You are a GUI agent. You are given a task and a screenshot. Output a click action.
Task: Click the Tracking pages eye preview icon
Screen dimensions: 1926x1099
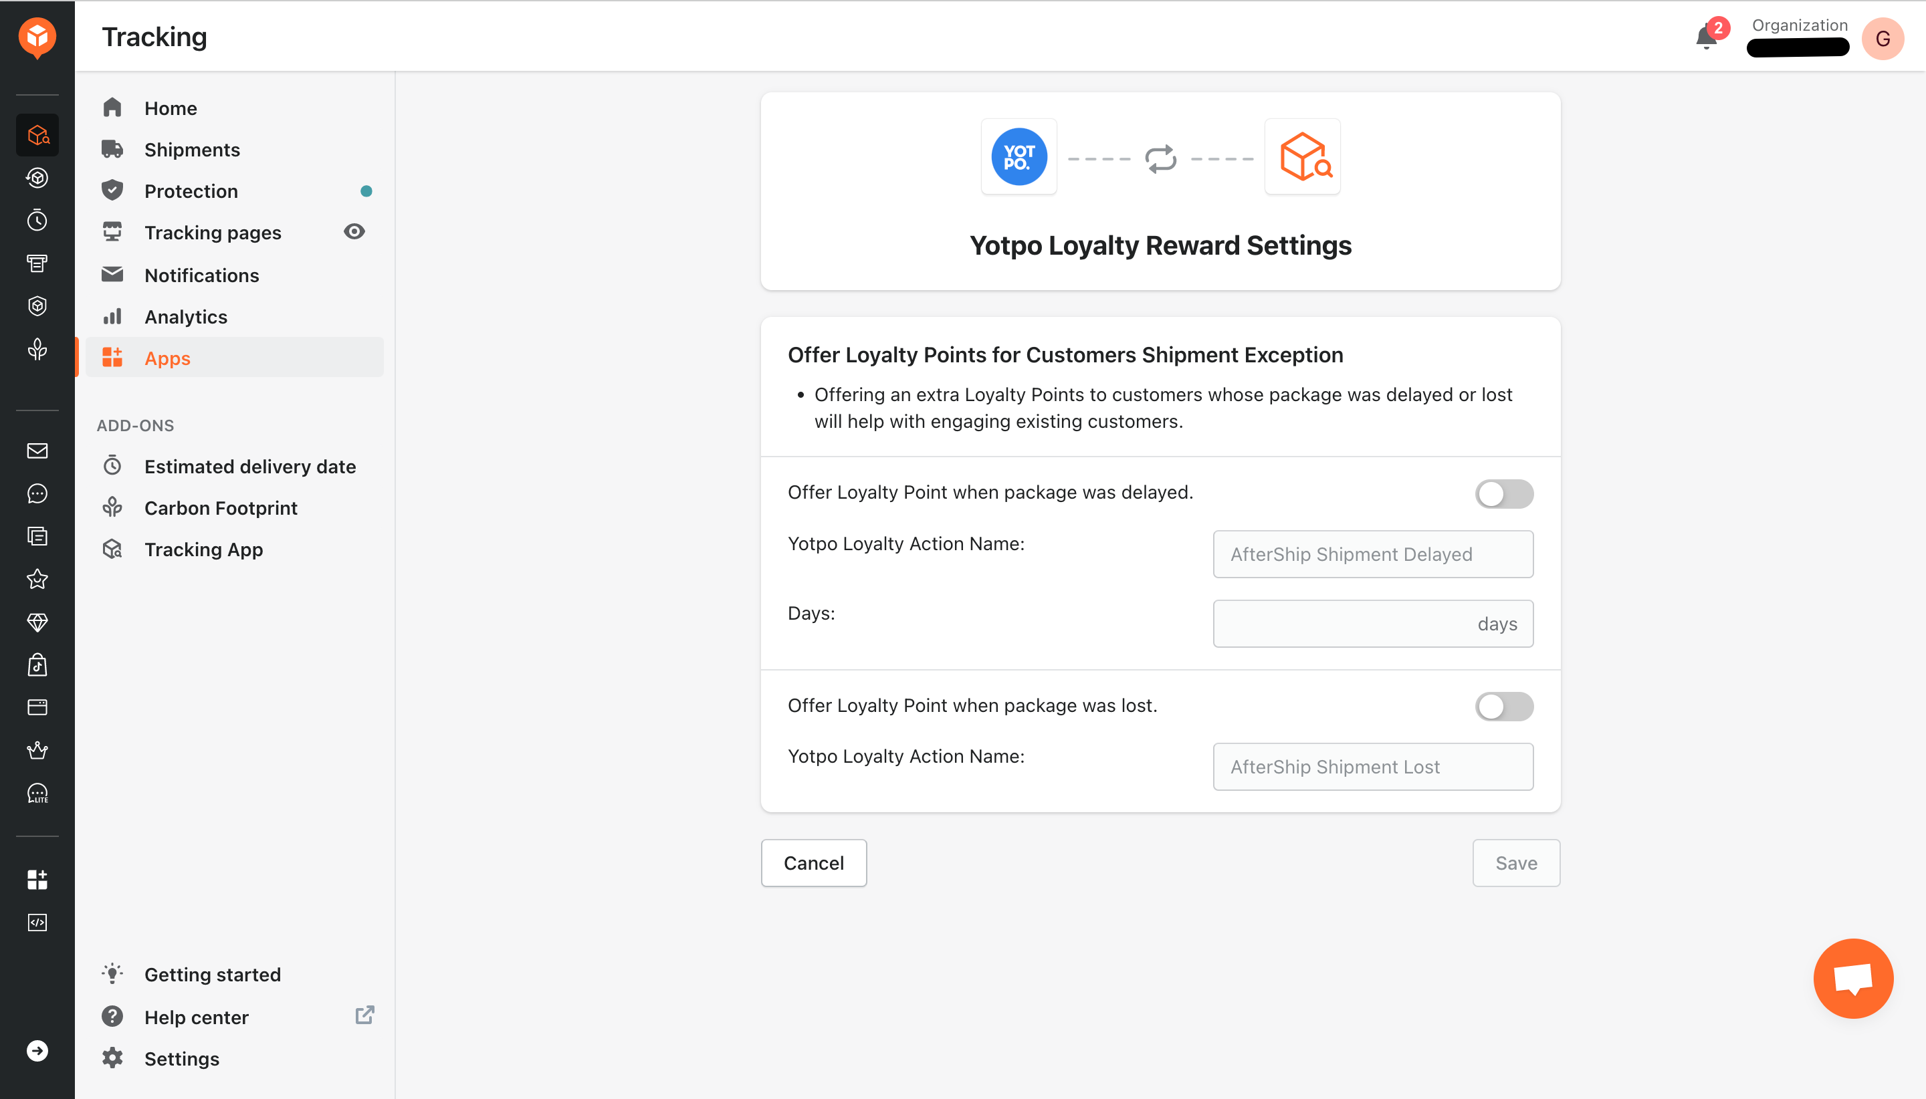[354, 232]
